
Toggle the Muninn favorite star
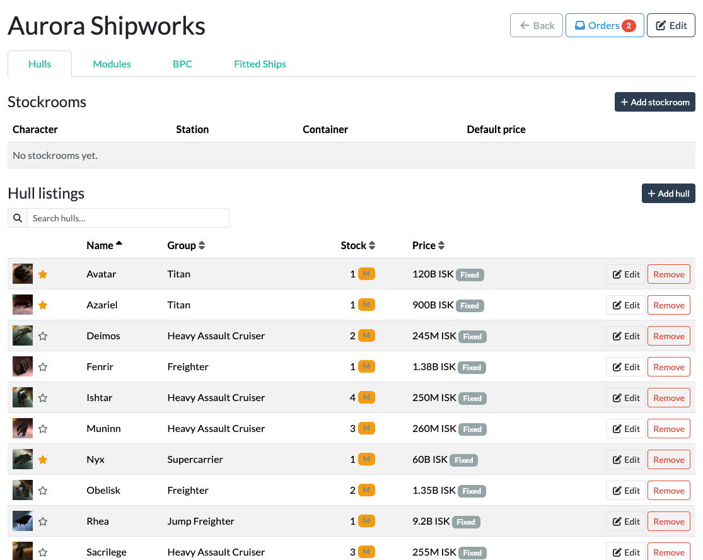click(x=43, y=429)
